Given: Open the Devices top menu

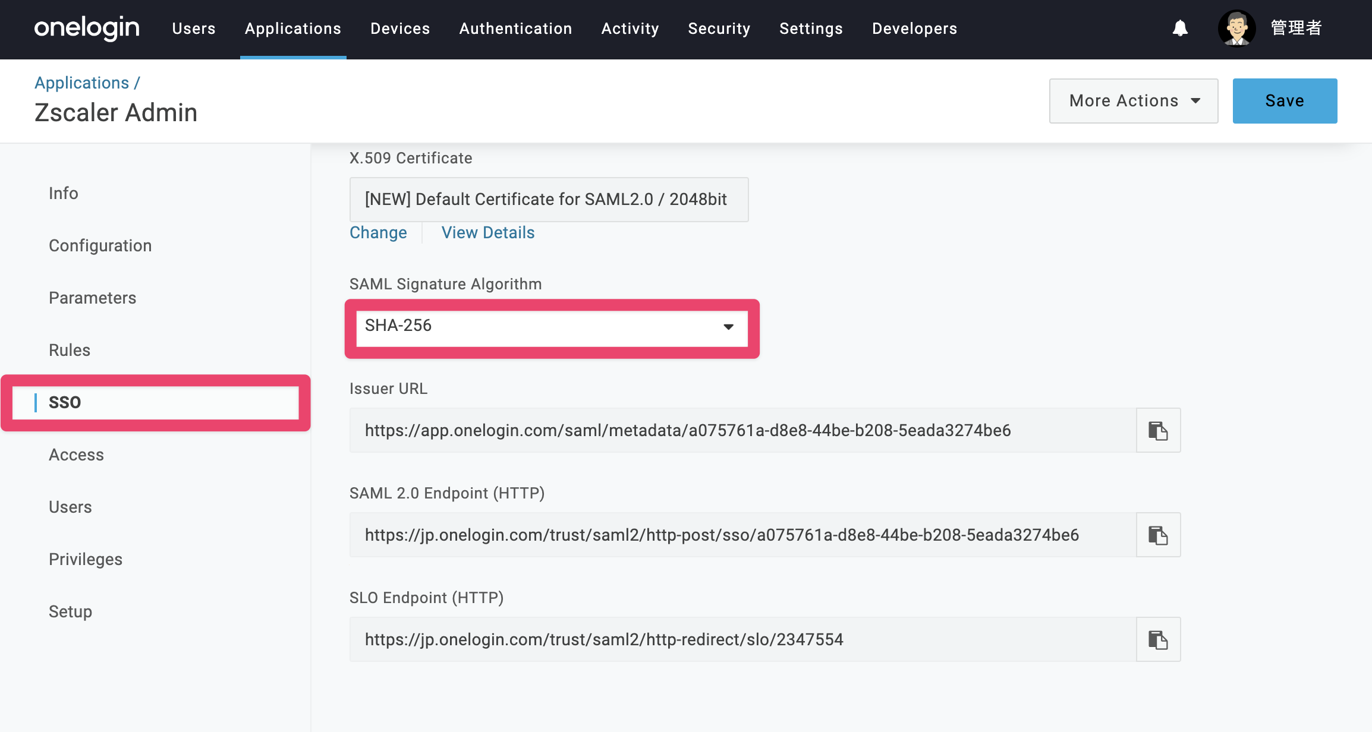Looking at the screenshot, I should point(400,29).
